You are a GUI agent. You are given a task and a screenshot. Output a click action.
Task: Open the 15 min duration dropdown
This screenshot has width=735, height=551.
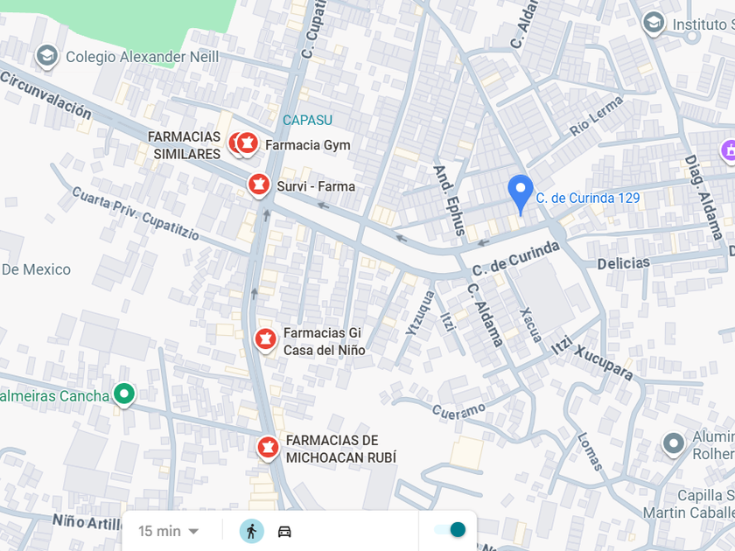tap(169, 532)
